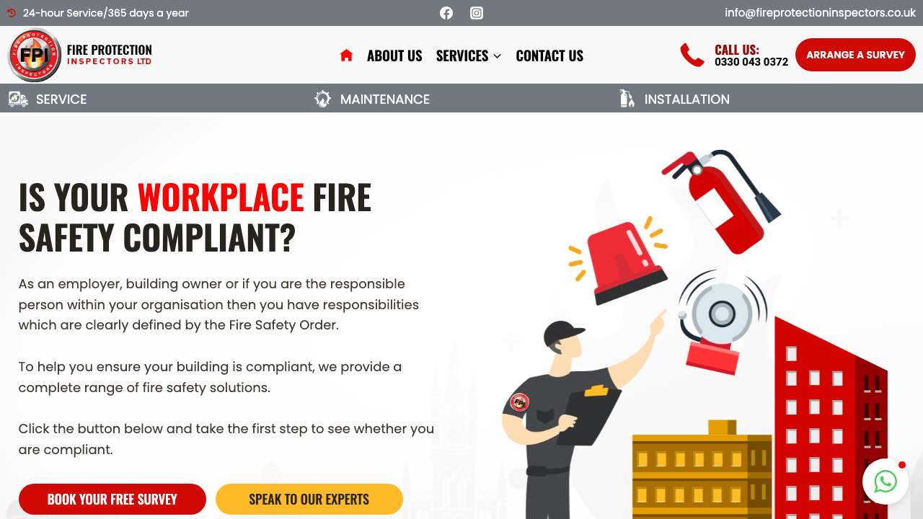Open the Services menu item
Screen dimensions: 923x519
click(462, 56)
